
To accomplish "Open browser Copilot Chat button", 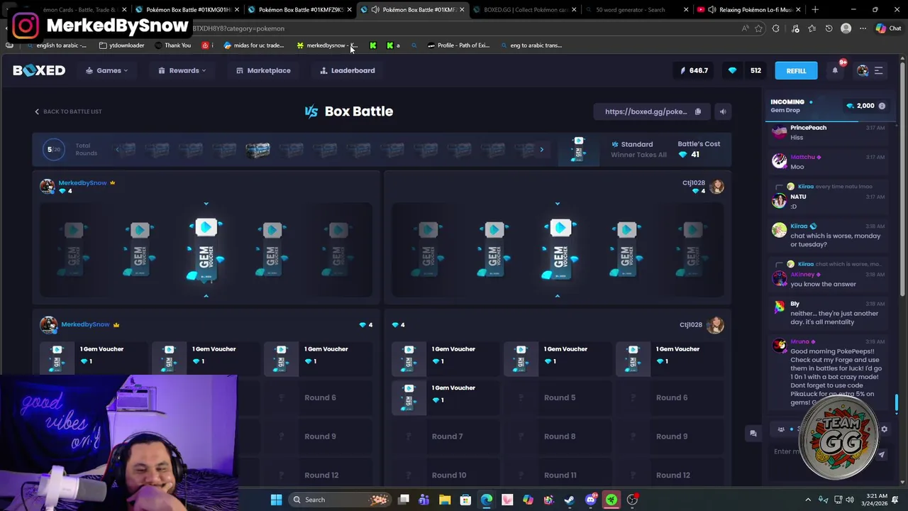I will pos(888,28).
